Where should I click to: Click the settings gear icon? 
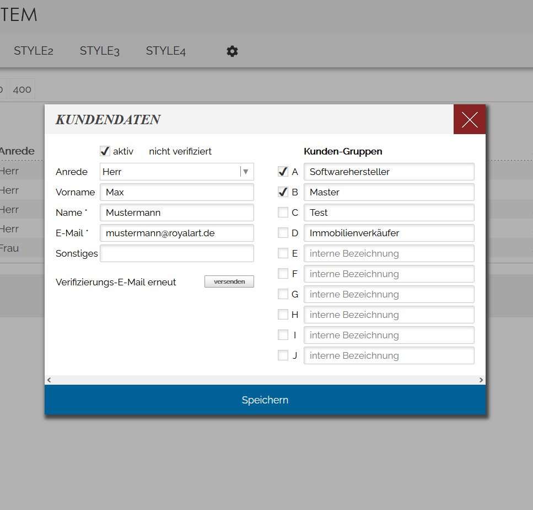(x=232, y=51)
